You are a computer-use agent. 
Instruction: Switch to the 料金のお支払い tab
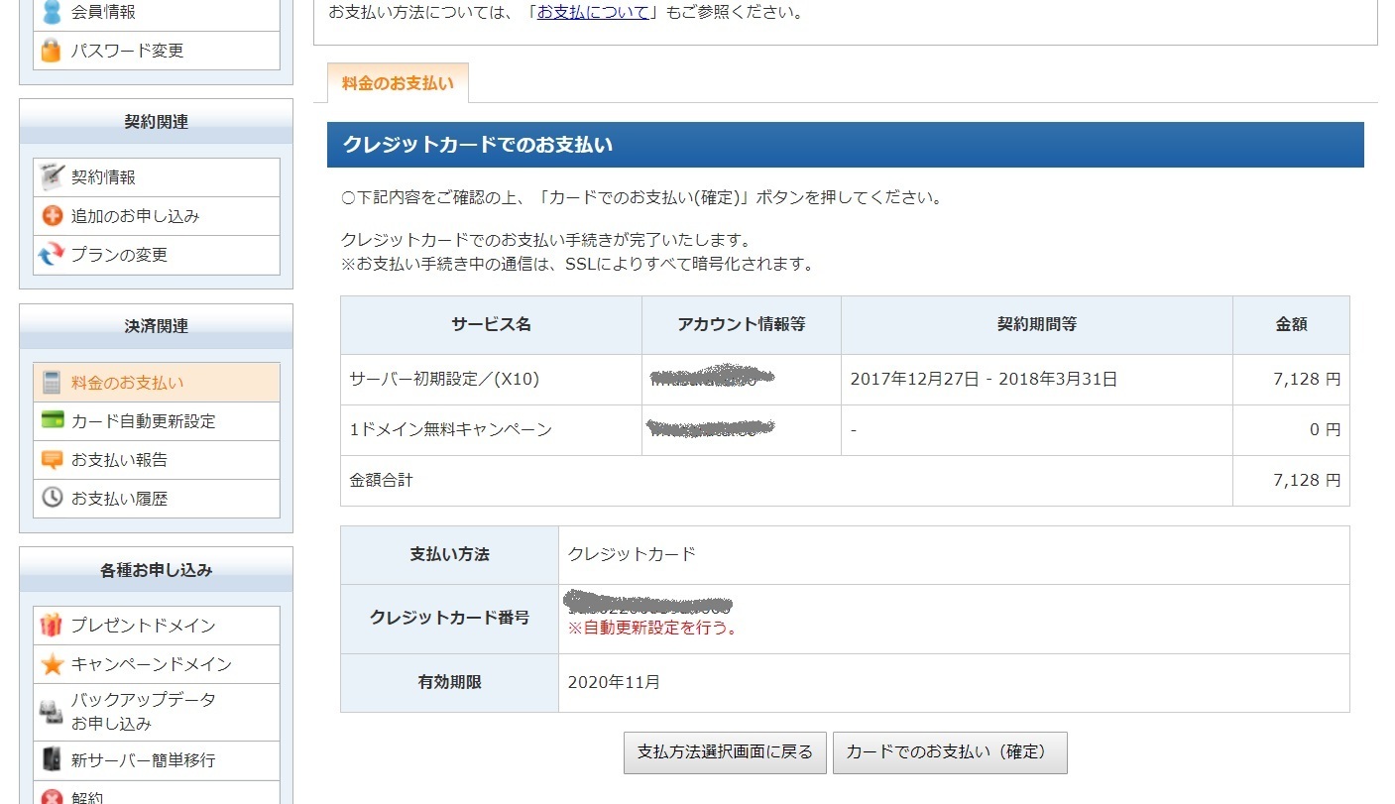point(398,83)
